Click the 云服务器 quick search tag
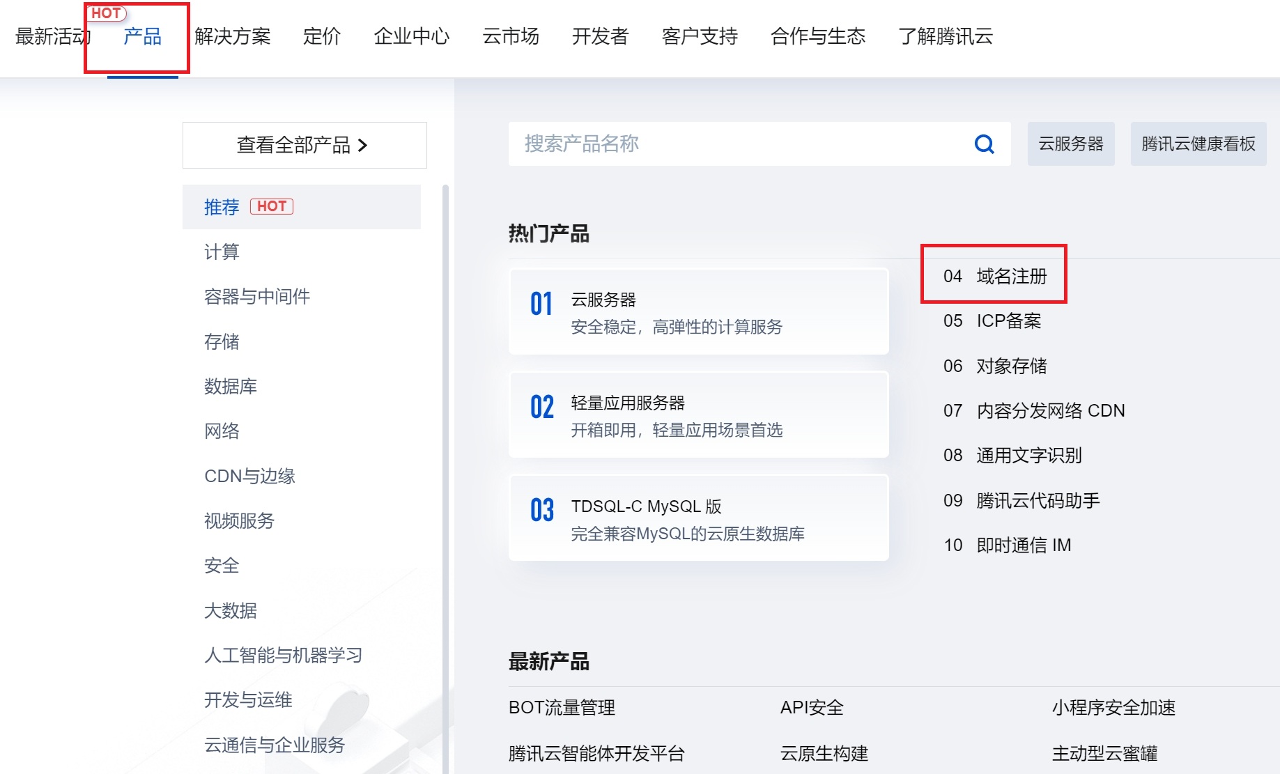The height and width of the screenshot is (774, 1280). (1071, 144)
